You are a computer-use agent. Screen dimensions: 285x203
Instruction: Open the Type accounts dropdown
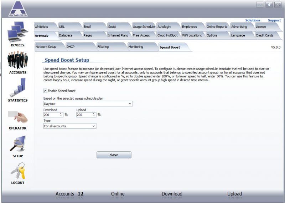94,126
